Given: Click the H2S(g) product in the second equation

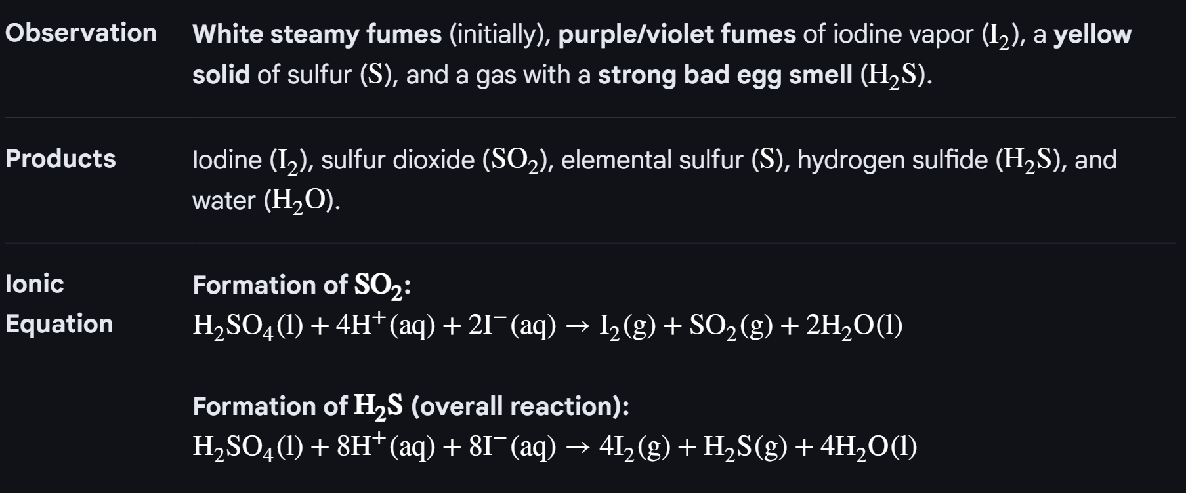Looking at the screenshot, I should coord(745,446).
